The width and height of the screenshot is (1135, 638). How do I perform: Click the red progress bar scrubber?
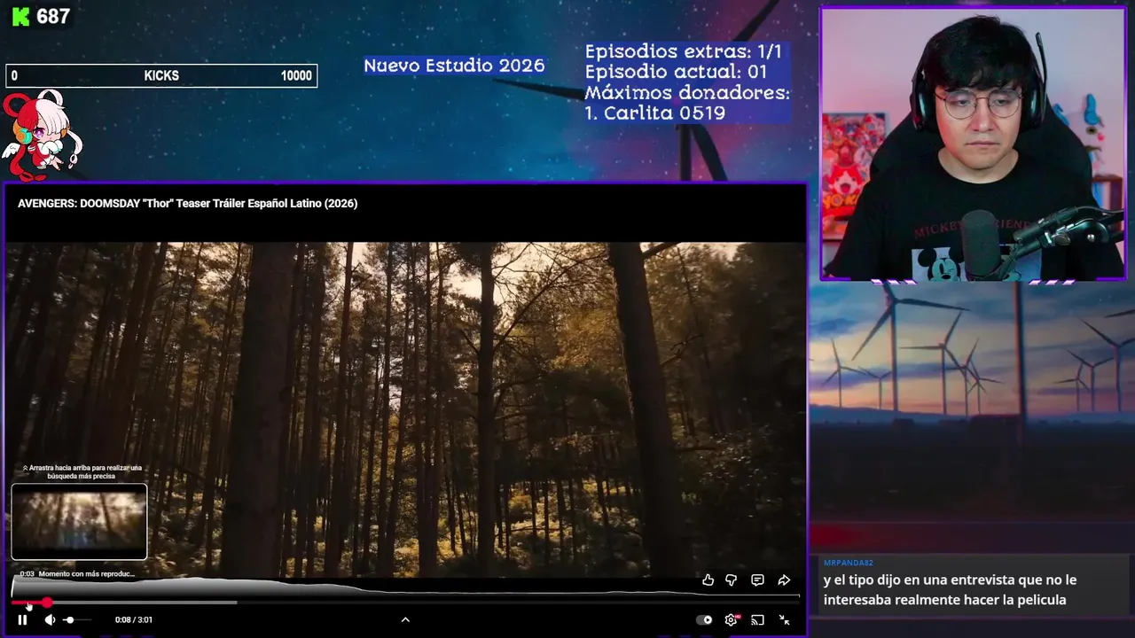coord(46,603)
